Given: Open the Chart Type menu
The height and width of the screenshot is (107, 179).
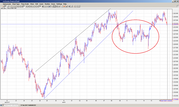Looking at the screenshot, I should coord(16,4).
